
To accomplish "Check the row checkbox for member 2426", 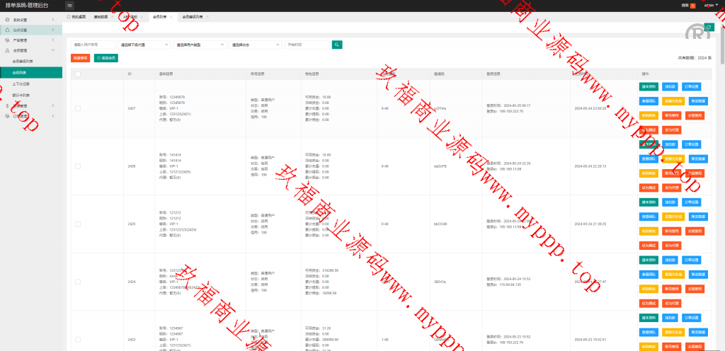I will click(78, 166).
